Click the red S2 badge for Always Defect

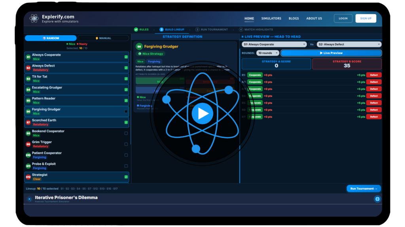click(28, 68)
